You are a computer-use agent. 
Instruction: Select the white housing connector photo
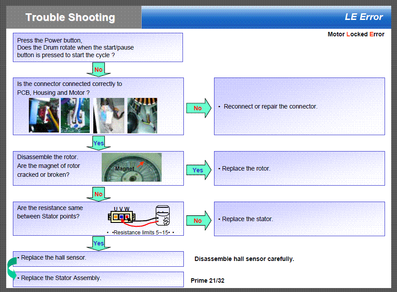coord(109,116)
